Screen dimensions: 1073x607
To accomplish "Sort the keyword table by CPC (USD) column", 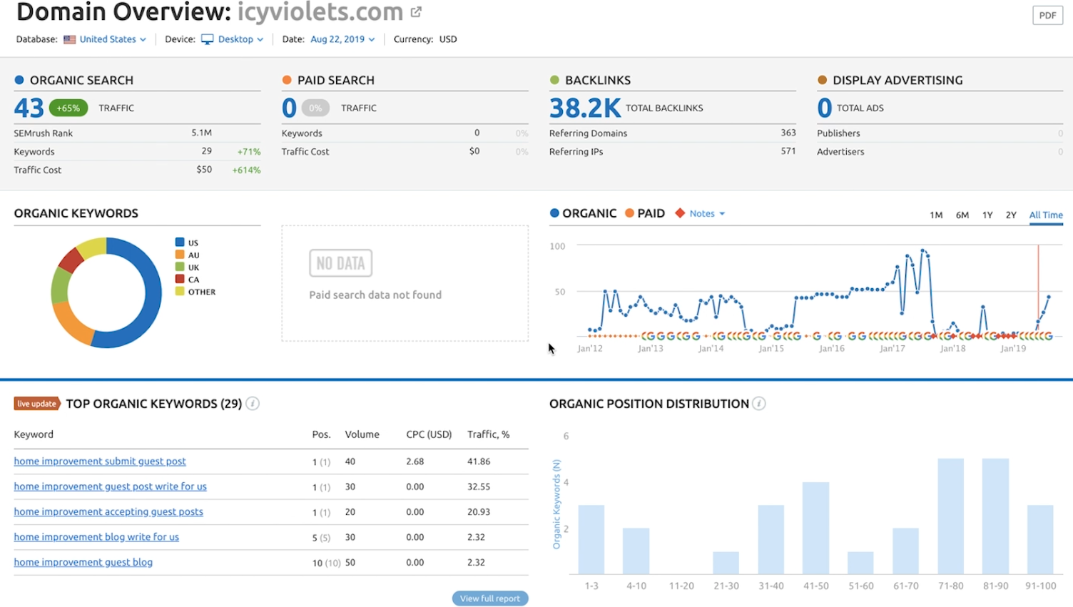I will [429, 434].
